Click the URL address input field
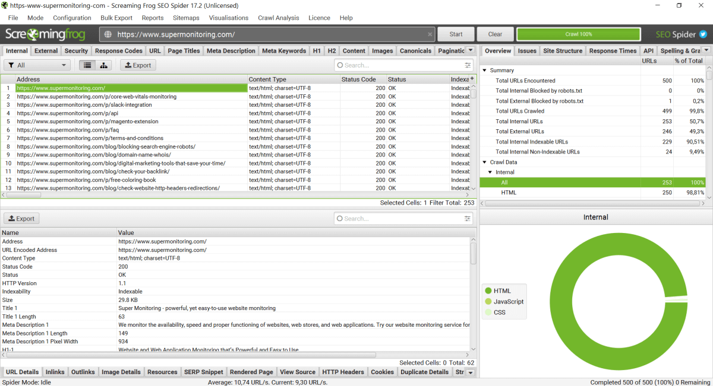The image size is (713, 386). [x=267, y=34]
